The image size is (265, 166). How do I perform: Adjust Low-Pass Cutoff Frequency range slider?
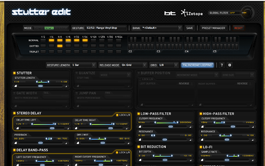166,122
